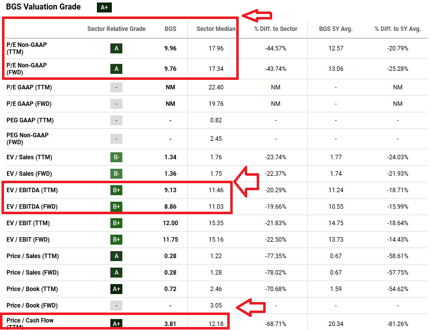Click the grey dash grade for PEG GAAP (TTM)

point(116,120)
